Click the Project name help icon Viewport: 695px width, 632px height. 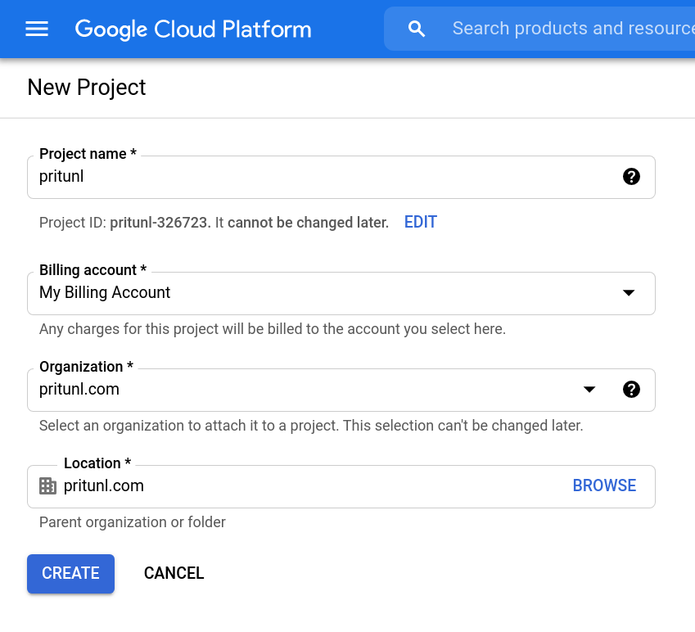coord(631,177)
